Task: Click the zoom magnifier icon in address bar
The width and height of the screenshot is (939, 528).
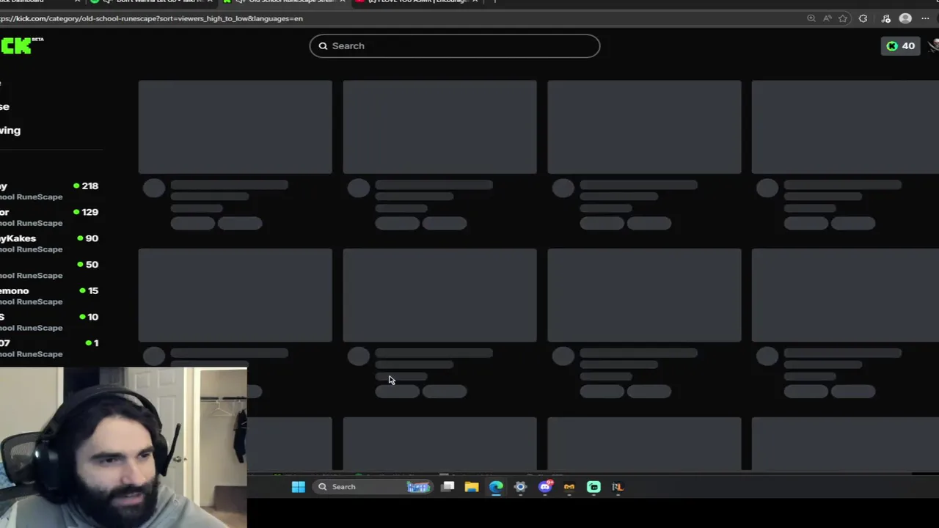Action: tap(811, 18)
